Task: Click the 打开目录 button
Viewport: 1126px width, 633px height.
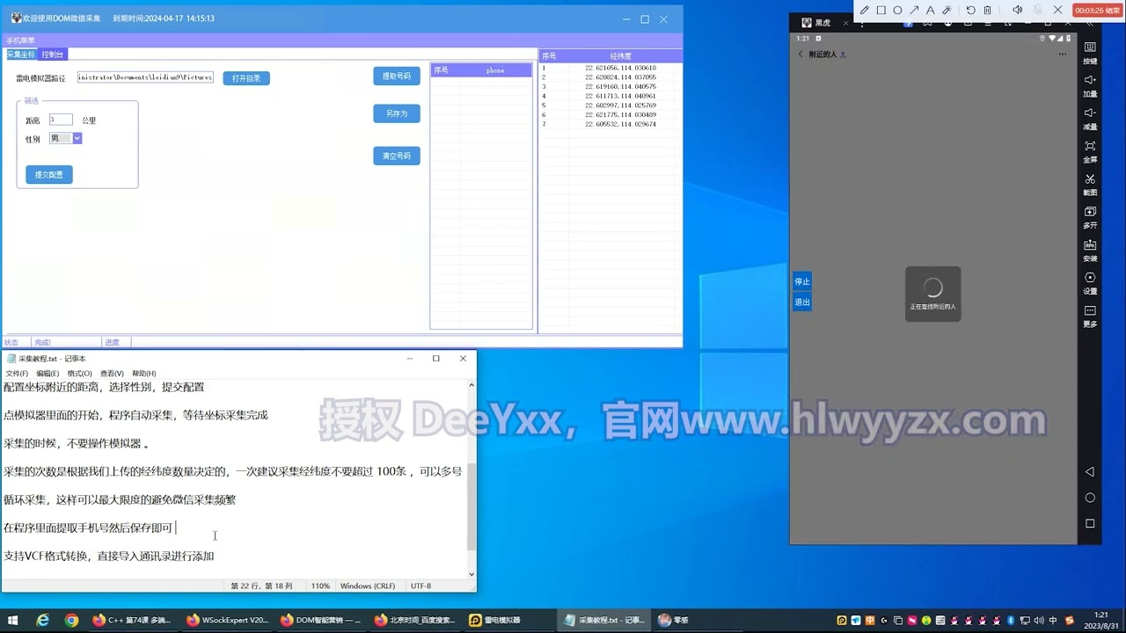Action: coord(246,78)
